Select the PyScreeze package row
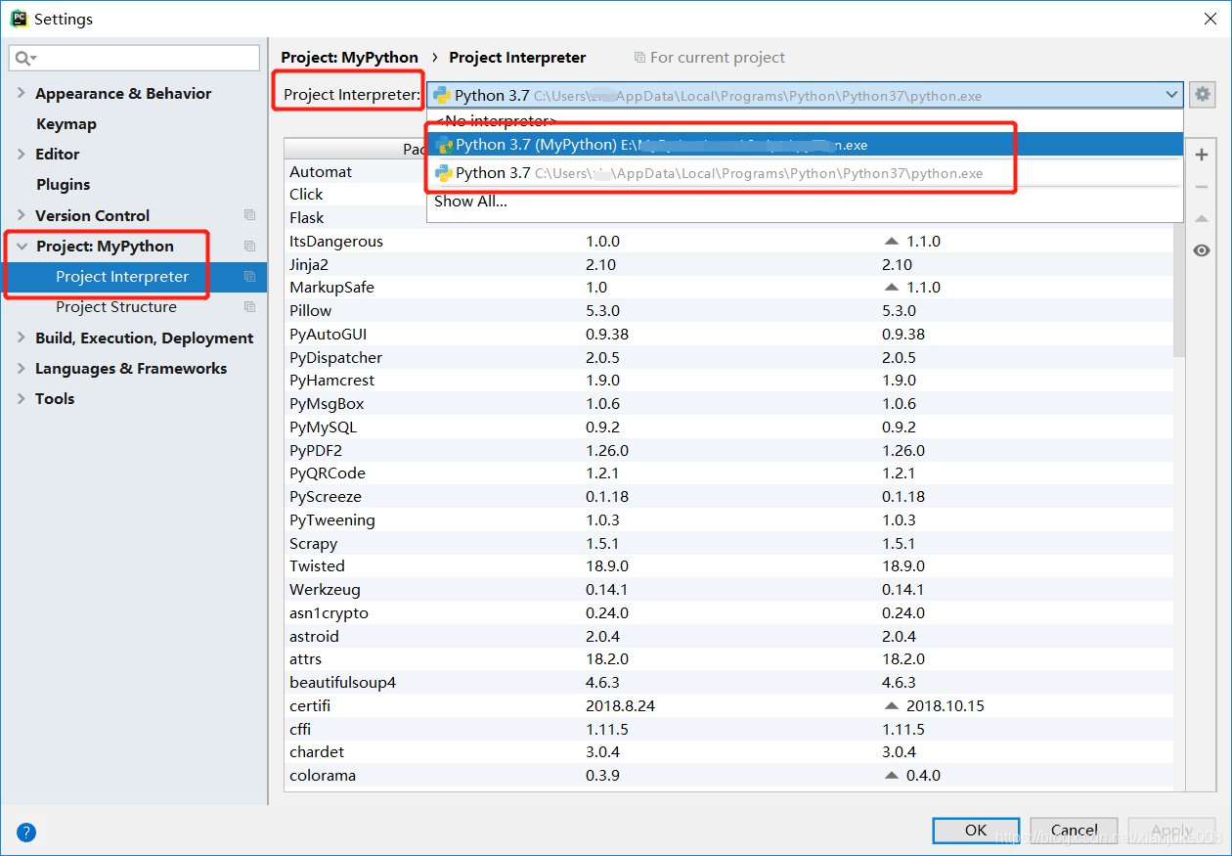 (x=729, y=497)
